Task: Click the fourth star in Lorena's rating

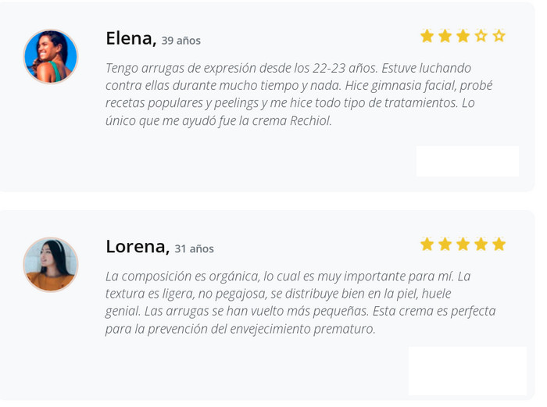Action: coord(481,245)
